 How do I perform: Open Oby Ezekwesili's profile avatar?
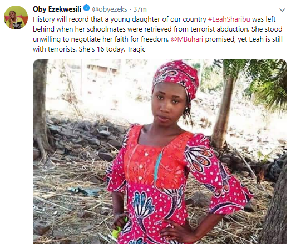click(16, 17)
